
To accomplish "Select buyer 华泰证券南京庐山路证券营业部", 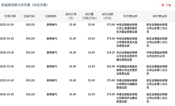I will tap(127, 98).
